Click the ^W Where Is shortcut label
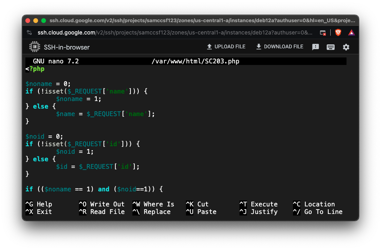The height and width of the screenshot is (250, 381). pyautogui.click(x=153, y=204)
